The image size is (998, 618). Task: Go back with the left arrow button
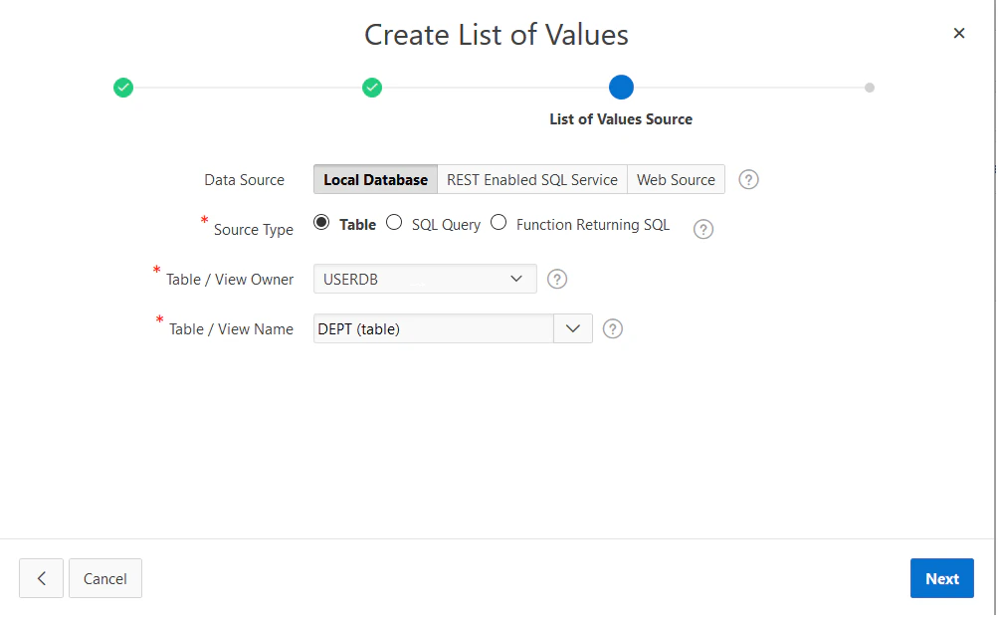[42, 578]
